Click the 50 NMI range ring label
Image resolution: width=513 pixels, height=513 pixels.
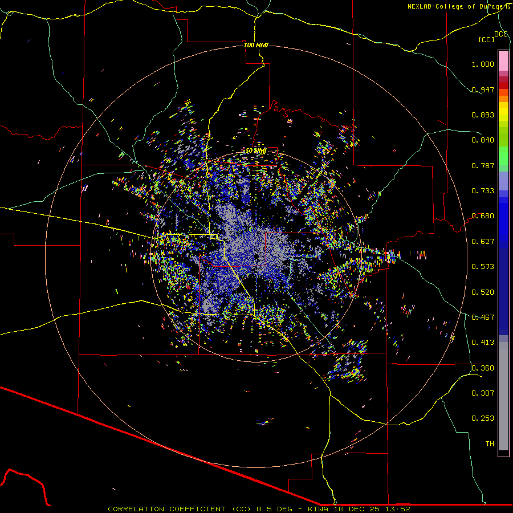pyautogui.click(x=256, y=151)
